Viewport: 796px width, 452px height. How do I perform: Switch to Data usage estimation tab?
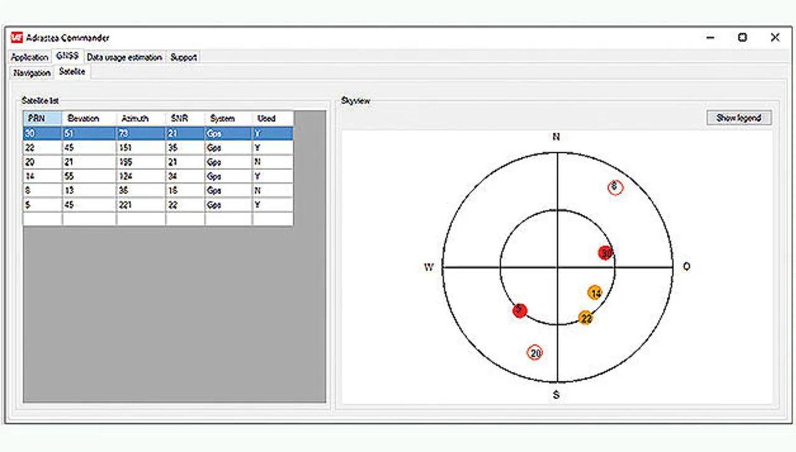coord(124,57)
